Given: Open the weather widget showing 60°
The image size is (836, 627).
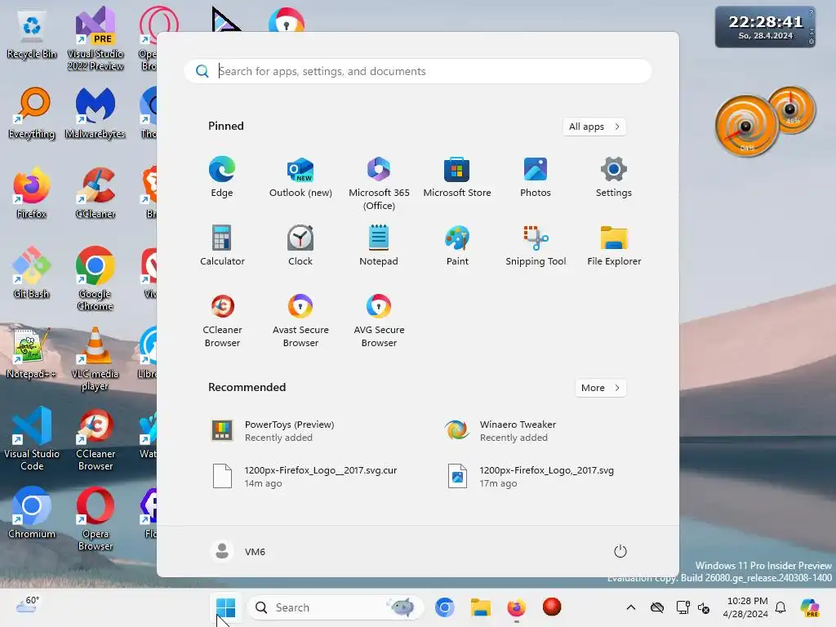Looking at the screenshot, I should [x=27, y=605].
